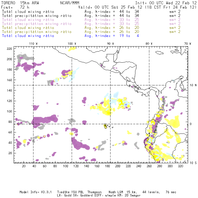Image resolution: width=198 pixels, height=198 pixels.
Task: Click the "200" y-axis grid label
Action: (x=9, y=59)
